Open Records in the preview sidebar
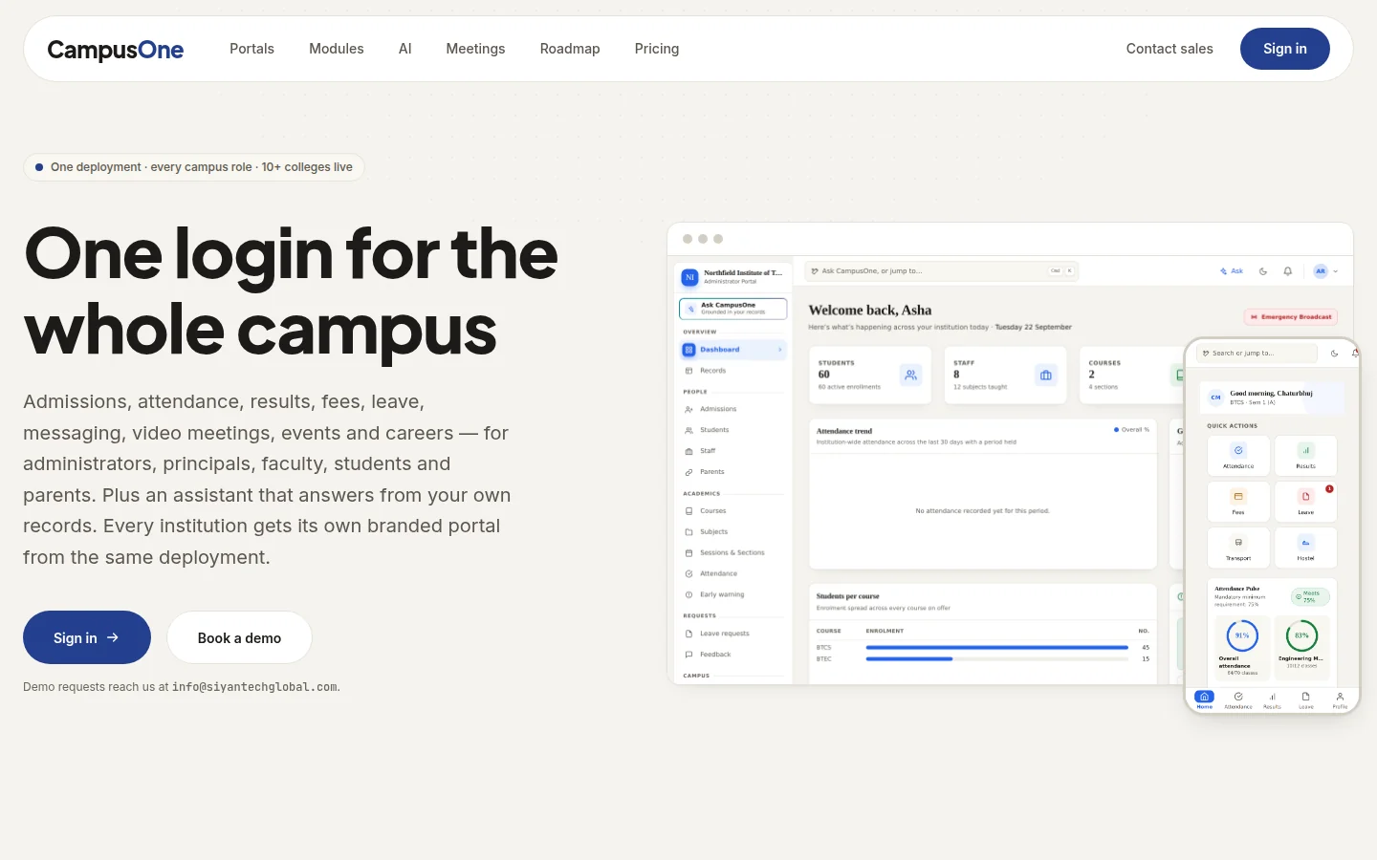1377x860 pixels. coord(733,371)
